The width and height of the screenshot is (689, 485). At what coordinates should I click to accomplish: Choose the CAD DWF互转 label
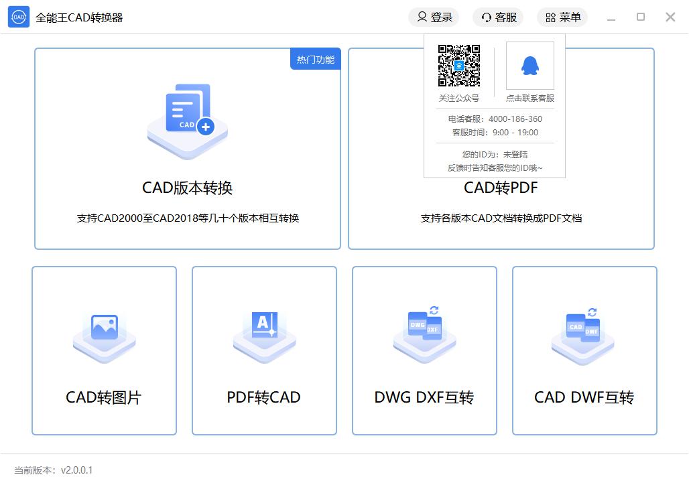point(584,397)
